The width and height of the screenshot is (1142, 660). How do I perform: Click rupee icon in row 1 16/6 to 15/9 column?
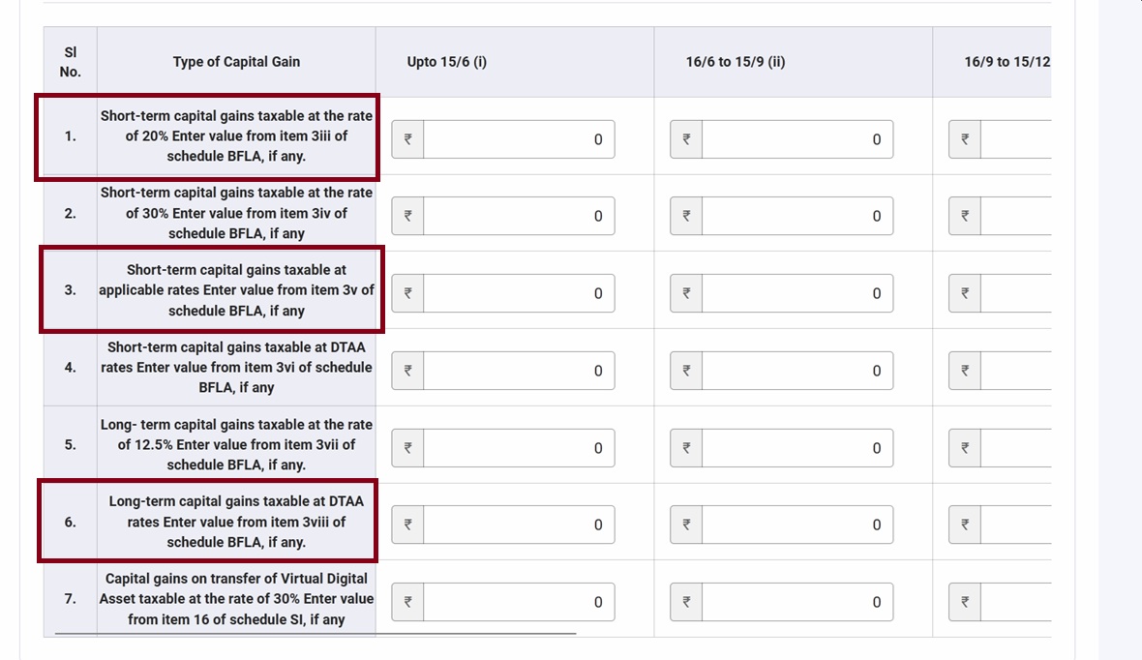click(686, 139)
